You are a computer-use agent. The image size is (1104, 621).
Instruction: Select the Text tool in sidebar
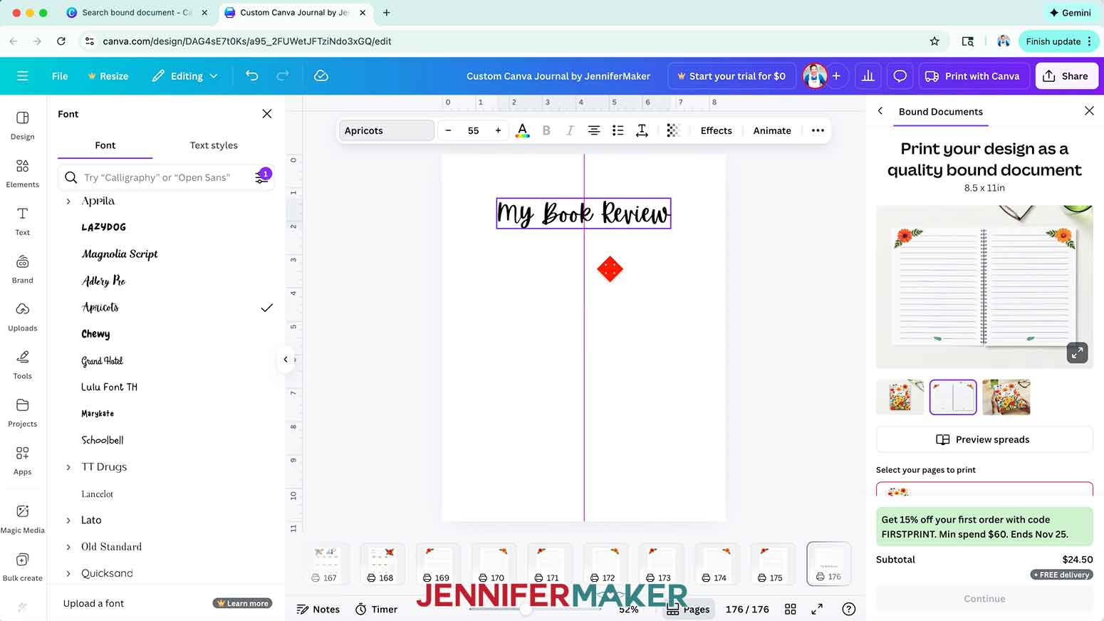pyautogui.click(x=22, y=221)
